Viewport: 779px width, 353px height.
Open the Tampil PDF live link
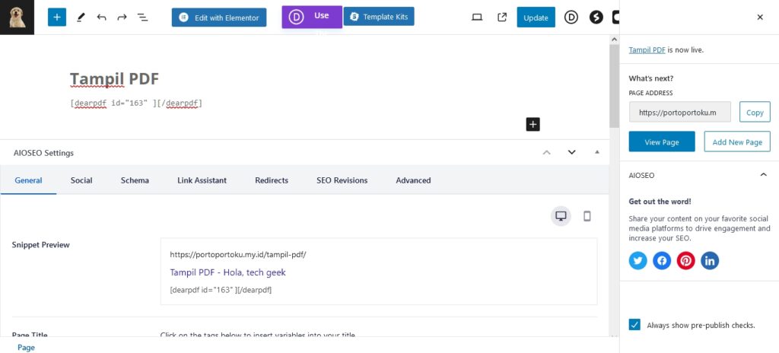[647, 49]
